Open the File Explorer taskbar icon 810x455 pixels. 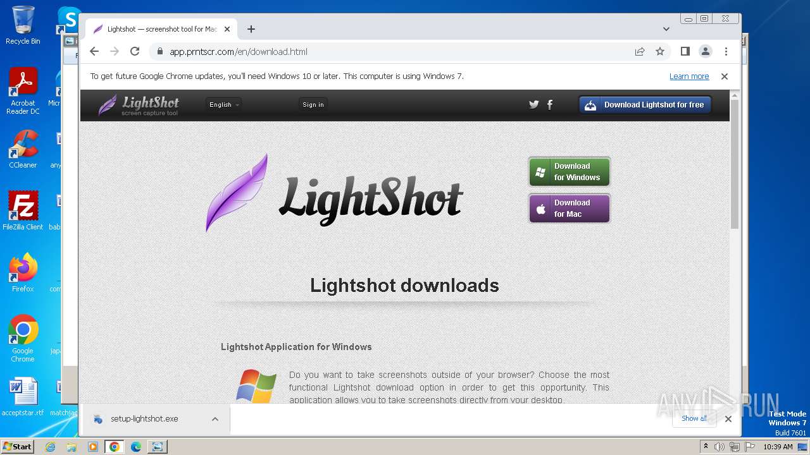[72, 447]
